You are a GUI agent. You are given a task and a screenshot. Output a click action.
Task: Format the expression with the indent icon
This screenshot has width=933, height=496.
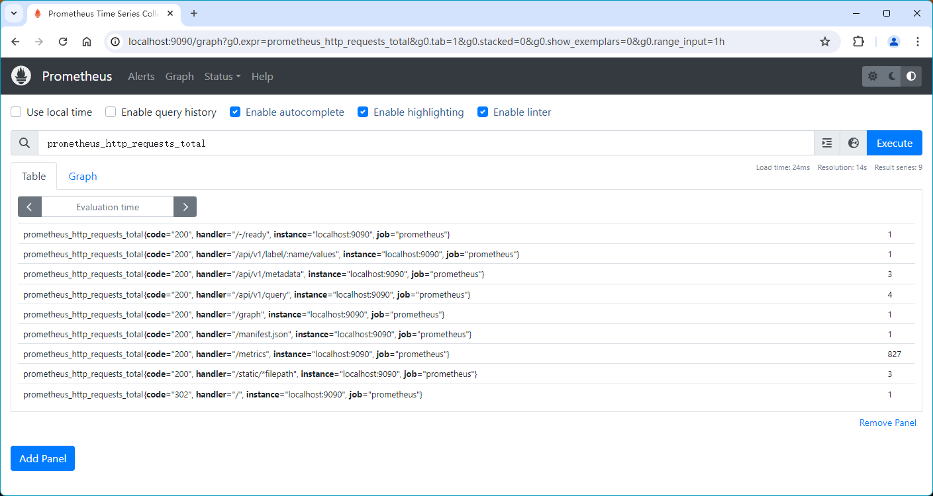pos(827,143)
